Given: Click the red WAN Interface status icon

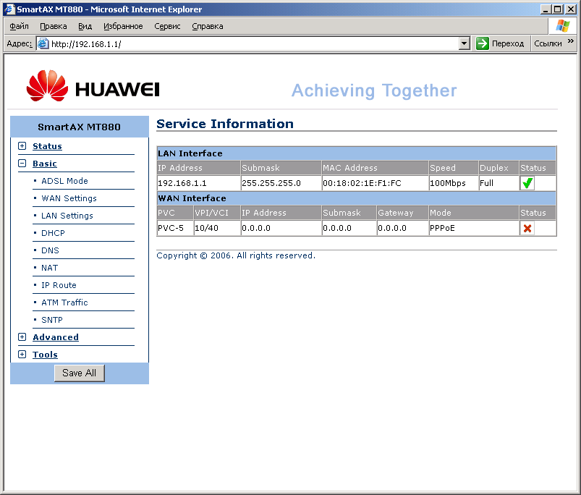Looking at the screenshot, I should [x=526, y=227].
